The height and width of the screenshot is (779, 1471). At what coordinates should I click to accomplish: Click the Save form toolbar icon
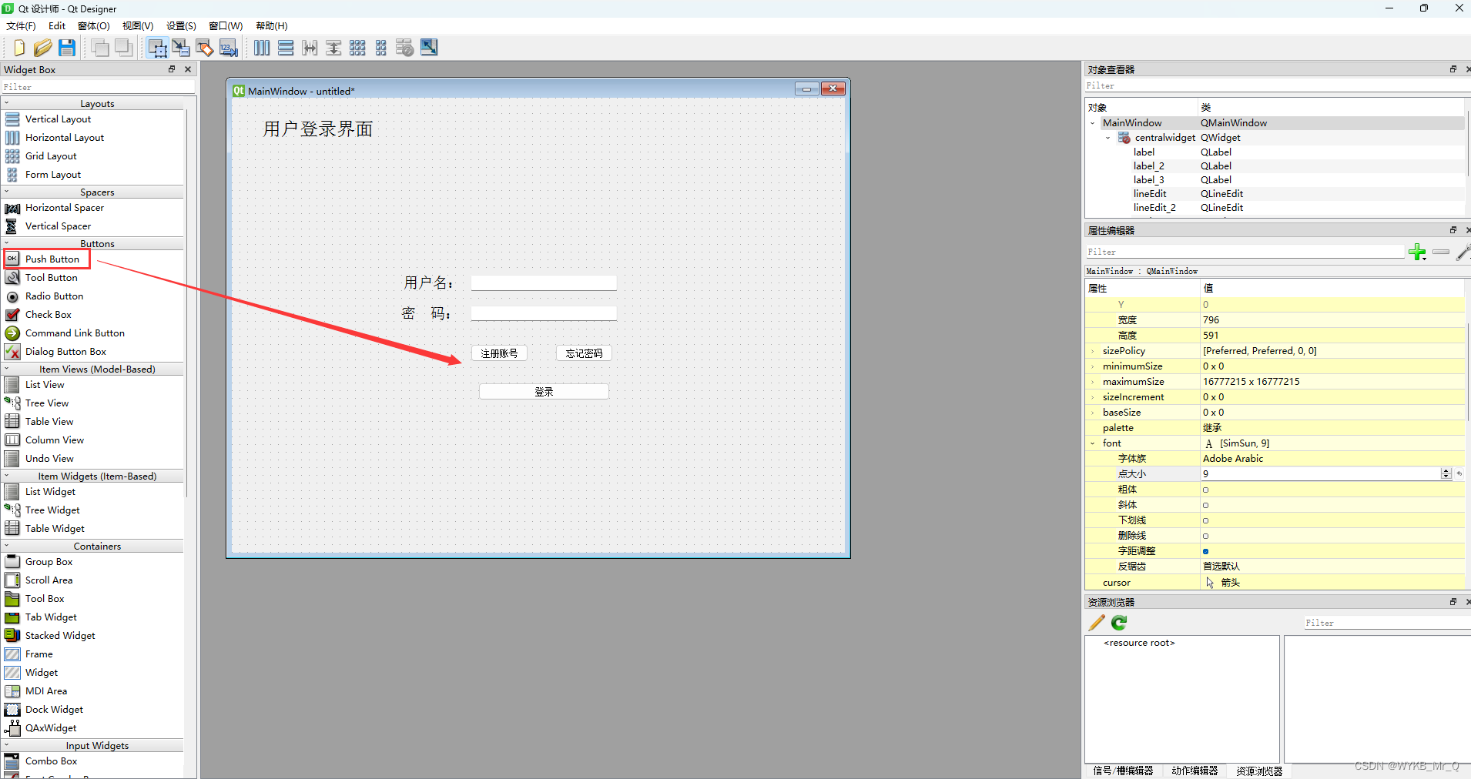click(x=67, y=48)
